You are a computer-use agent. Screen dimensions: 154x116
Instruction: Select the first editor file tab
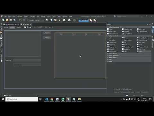click(x=11, y=24)
